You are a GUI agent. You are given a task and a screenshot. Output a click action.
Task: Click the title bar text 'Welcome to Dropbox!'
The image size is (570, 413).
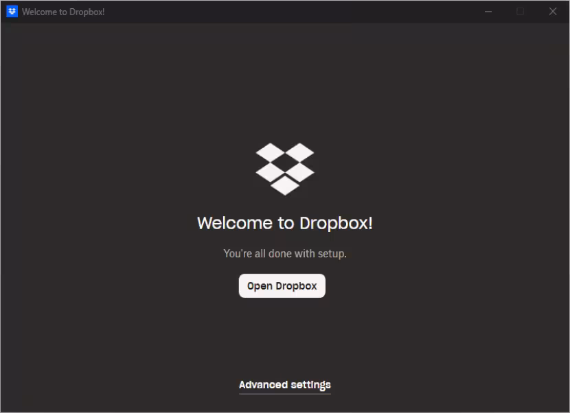pyautogui.click(x=63, y=12)
